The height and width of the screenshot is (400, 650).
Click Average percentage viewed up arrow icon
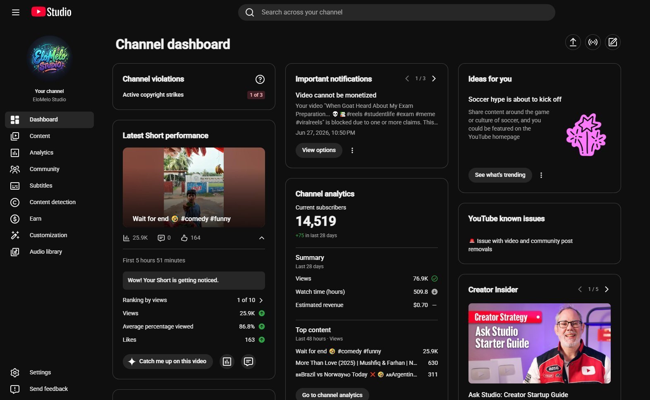262,326
